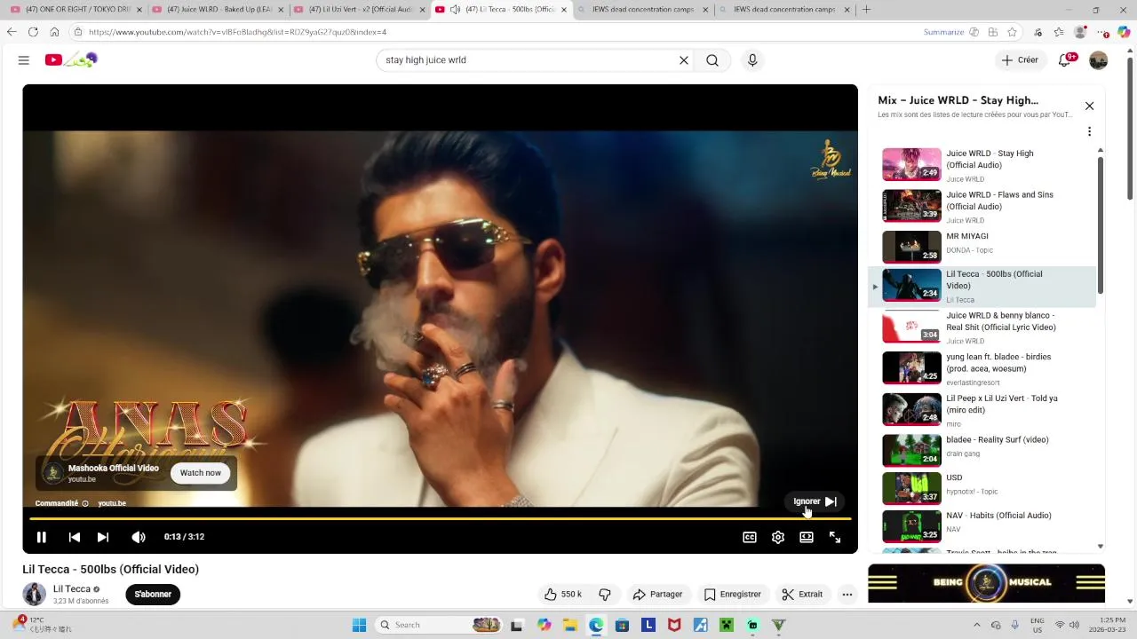Pause the video with the pause button

pos(41,537)
